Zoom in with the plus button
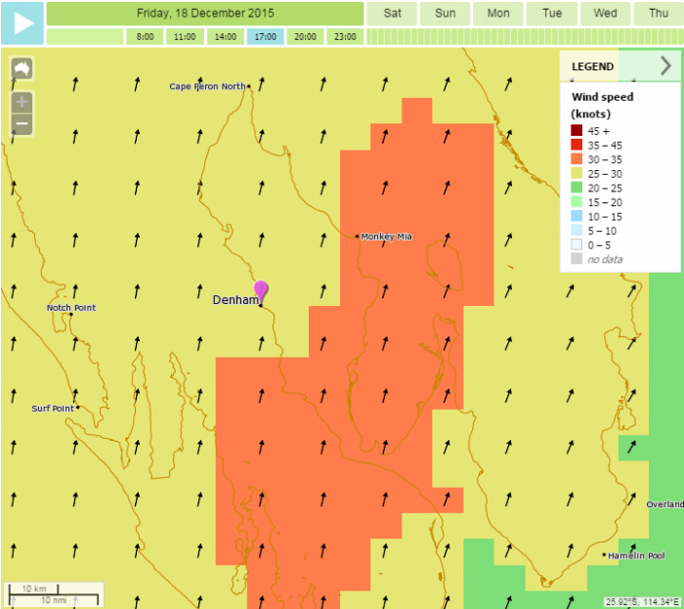This screenshot has height=609, width=684. click(21, 102)
